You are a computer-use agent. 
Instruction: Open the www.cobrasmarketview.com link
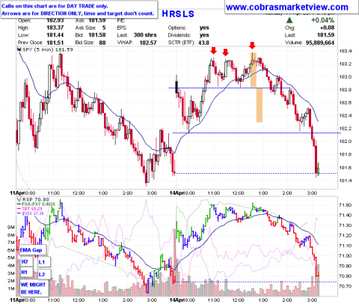pyautogui.click(x=287, y=7)
